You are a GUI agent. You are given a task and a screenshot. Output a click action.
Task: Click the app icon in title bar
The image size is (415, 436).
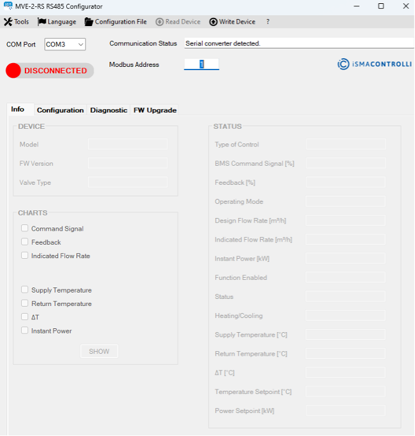pos(8,6)
